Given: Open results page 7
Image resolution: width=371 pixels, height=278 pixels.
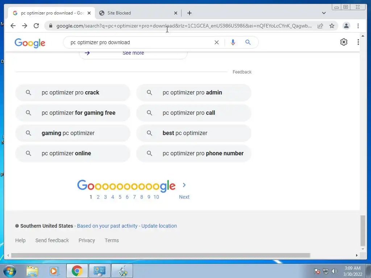Looking at the screenshot, I should [134, 197].
